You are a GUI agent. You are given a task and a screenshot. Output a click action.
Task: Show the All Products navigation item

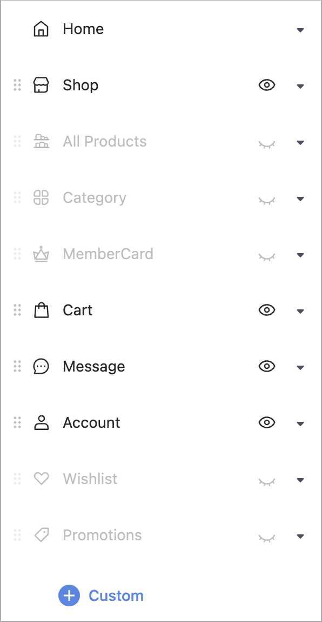click(267, 144)
